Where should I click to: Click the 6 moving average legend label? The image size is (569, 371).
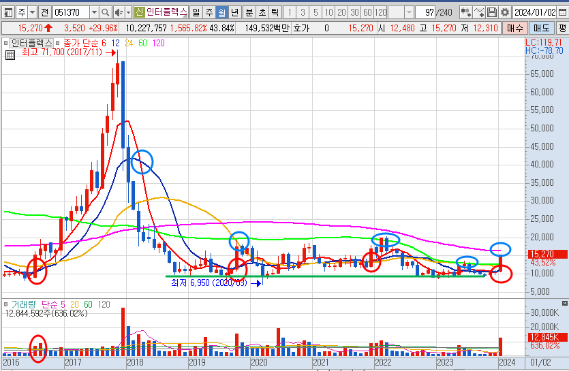click(x=104, y=43)
